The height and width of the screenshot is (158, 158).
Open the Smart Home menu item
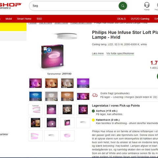click(x=24, y=19)
